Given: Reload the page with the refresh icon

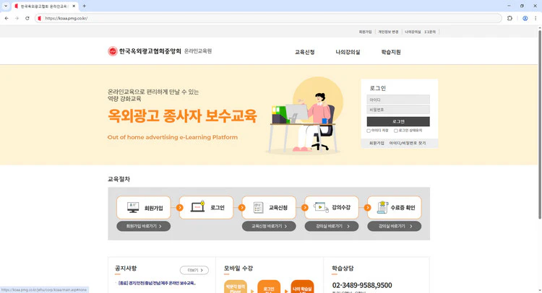Looking at the screenshot, I should coord(27,18).
